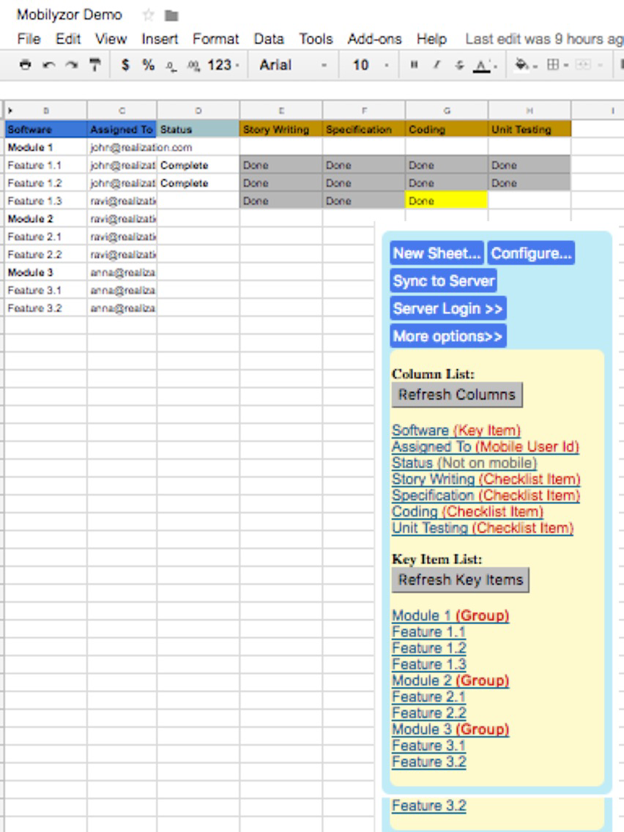Star the Mobilyzor Demo document

[148, 15]
